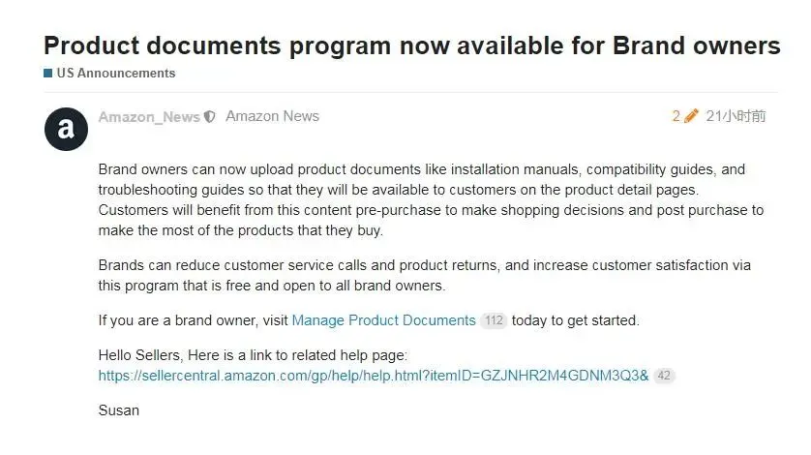Open the US Announcements category
Image resolution: width=811 pixels, height=455 pixels.
pos(116,73)
